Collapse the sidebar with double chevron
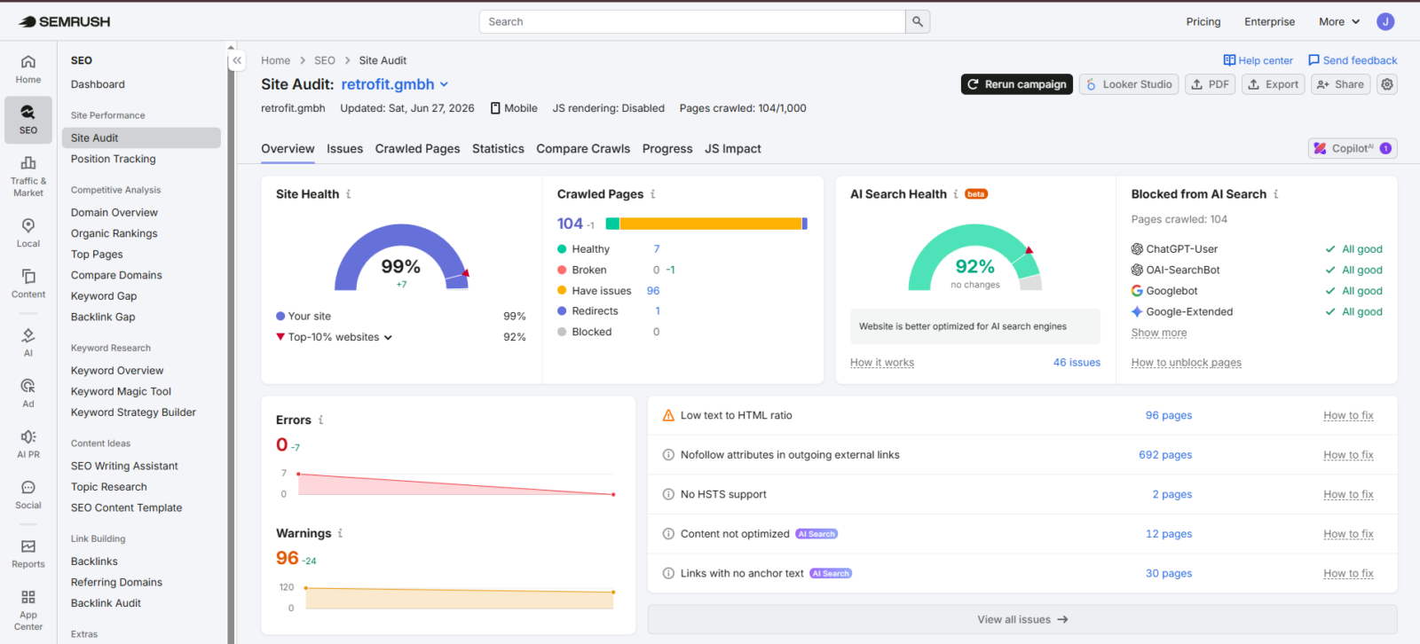Screen dimensions: 1420x644 (237, 60)
